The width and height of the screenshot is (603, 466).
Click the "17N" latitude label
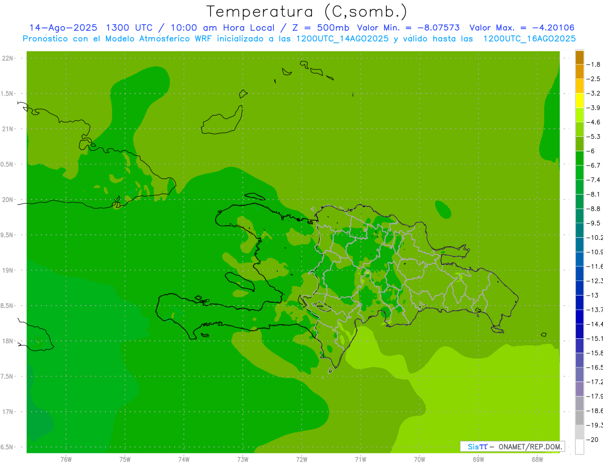8,412
